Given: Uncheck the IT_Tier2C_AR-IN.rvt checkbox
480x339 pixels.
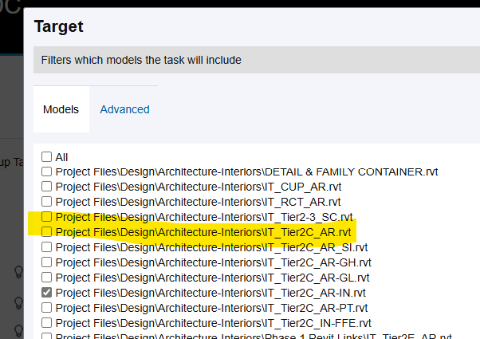Looking at the screenshot, I should coord(47,293).
